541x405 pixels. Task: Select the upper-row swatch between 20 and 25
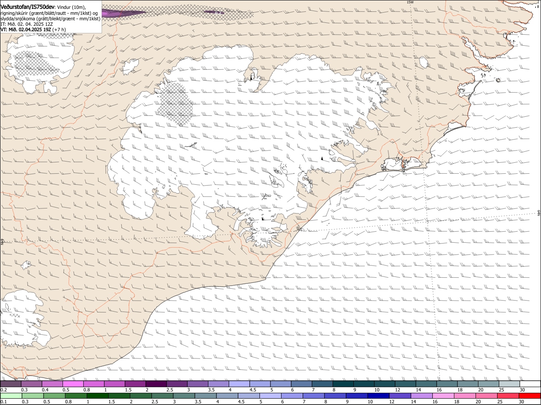(488, 384)
